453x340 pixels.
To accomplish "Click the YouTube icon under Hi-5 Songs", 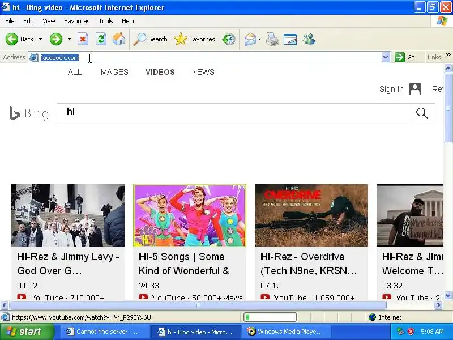I will [143, 297].
